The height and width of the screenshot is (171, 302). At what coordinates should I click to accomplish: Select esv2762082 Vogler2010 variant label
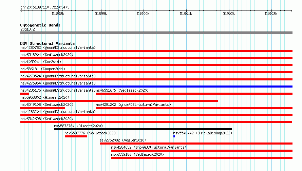(x=123, y=140)
